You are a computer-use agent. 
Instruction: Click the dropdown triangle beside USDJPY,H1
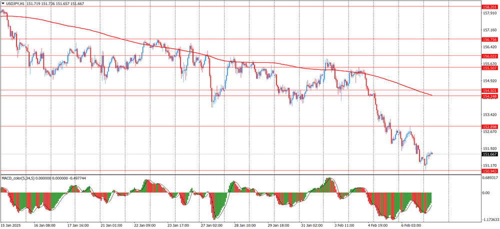(x=3, y=3)
